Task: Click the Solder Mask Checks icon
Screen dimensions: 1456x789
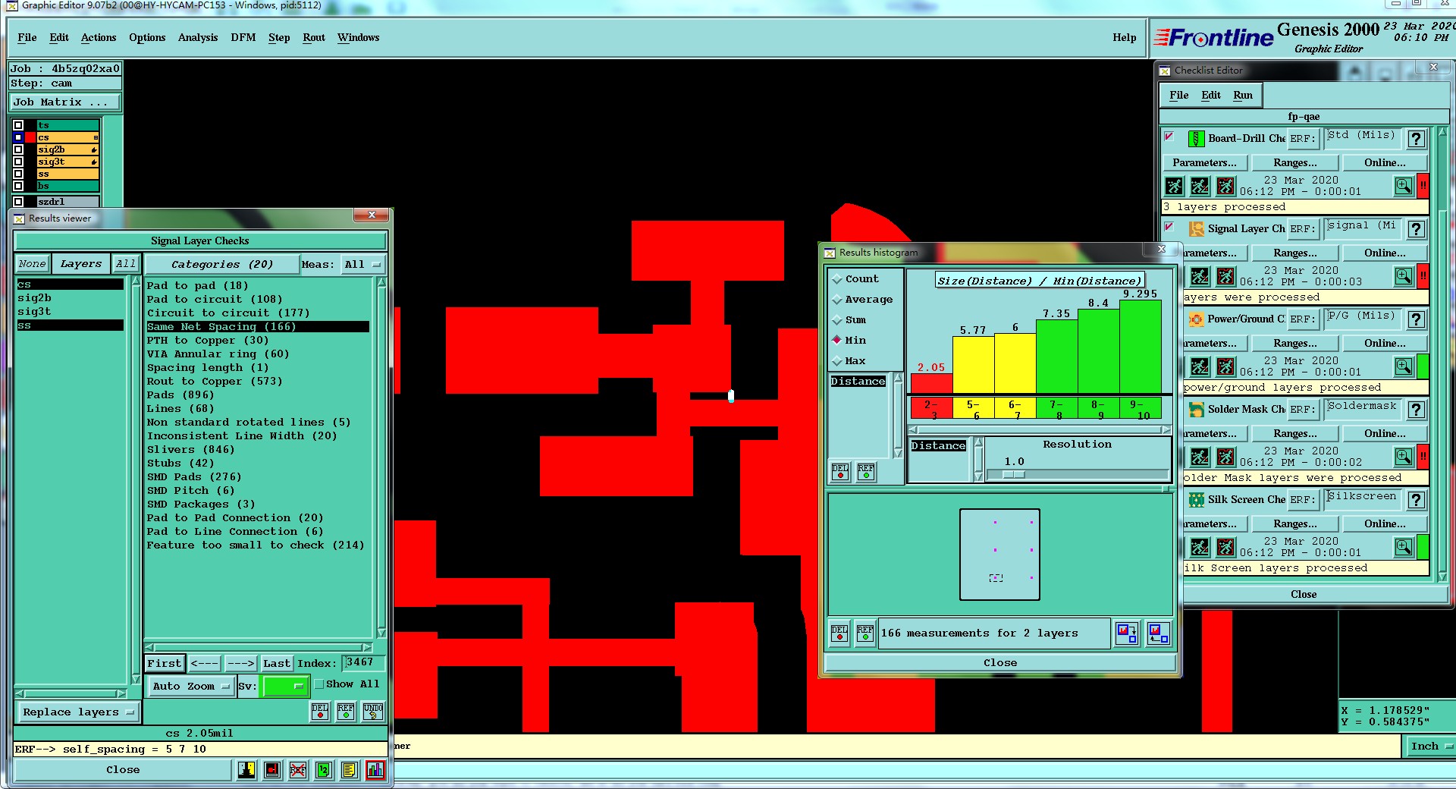Action: point(1196,410)
